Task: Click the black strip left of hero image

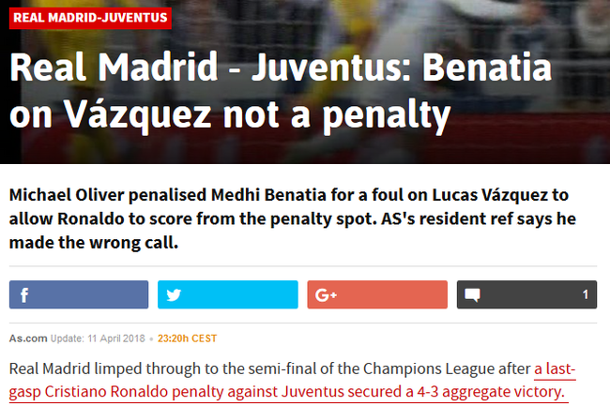Action: point(10,147)
